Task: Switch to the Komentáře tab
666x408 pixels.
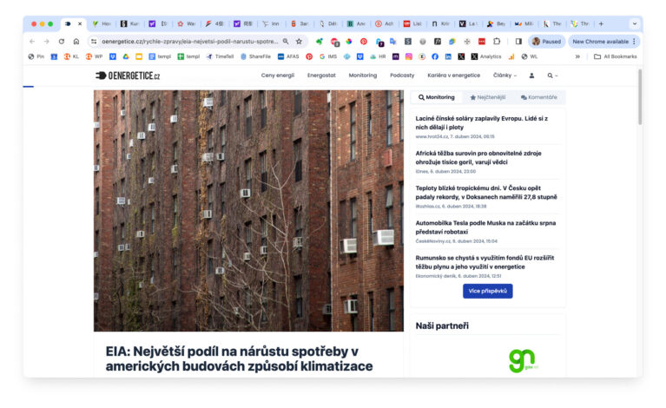Action: (x=538, y=97)
